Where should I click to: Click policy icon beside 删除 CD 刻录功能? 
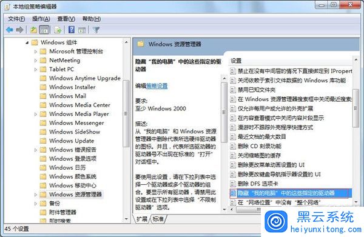click(x=232, y=146)
